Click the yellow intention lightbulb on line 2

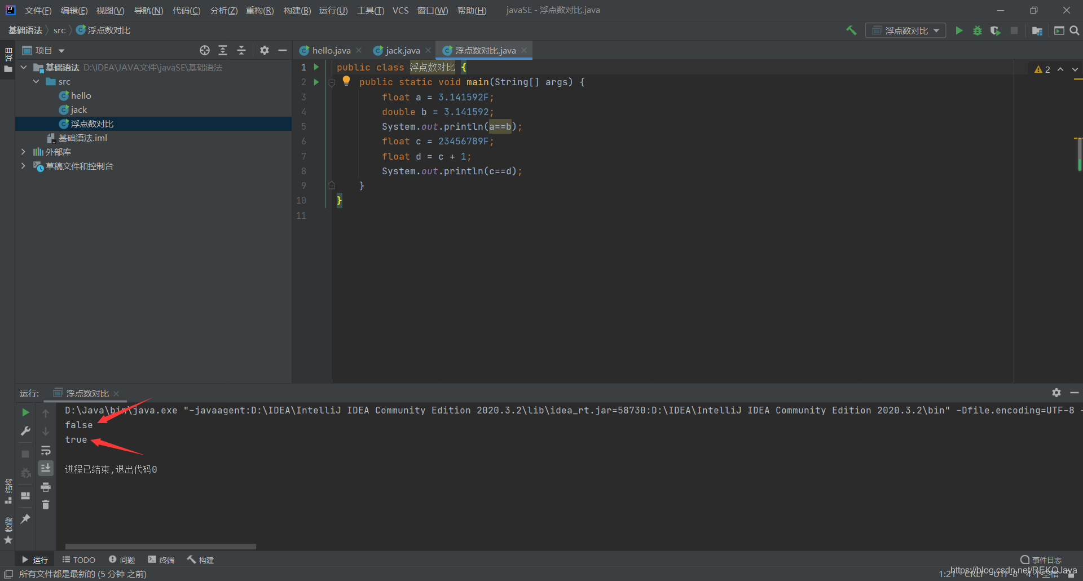(346, 81)
